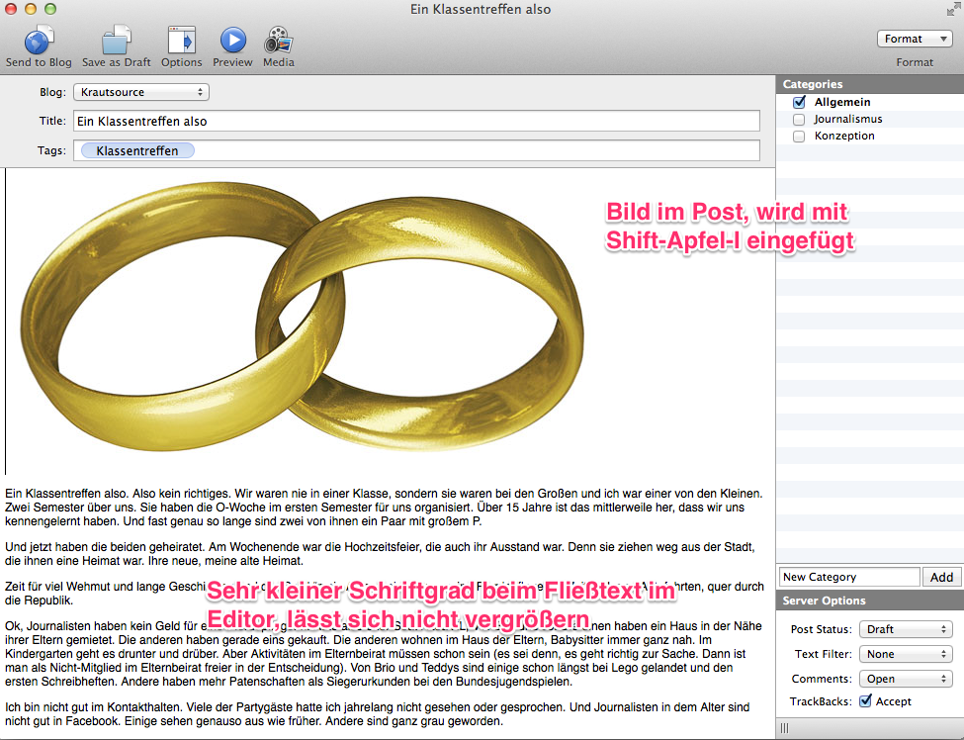Click the Save as Draft folder icon
The image size is (964, 740).
click(117, 40)
